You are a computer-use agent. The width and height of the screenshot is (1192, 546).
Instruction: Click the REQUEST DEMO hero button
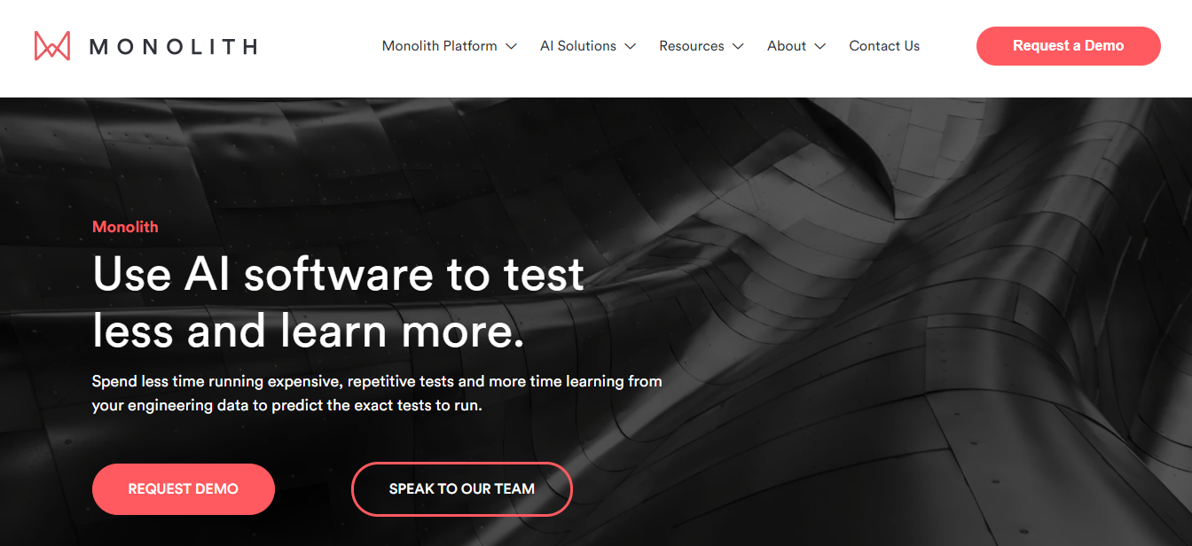[184, 489]
